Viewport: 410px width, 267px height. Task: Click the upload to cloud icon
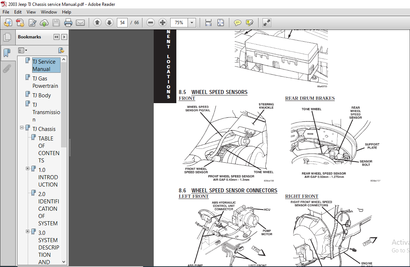(44, 23)
